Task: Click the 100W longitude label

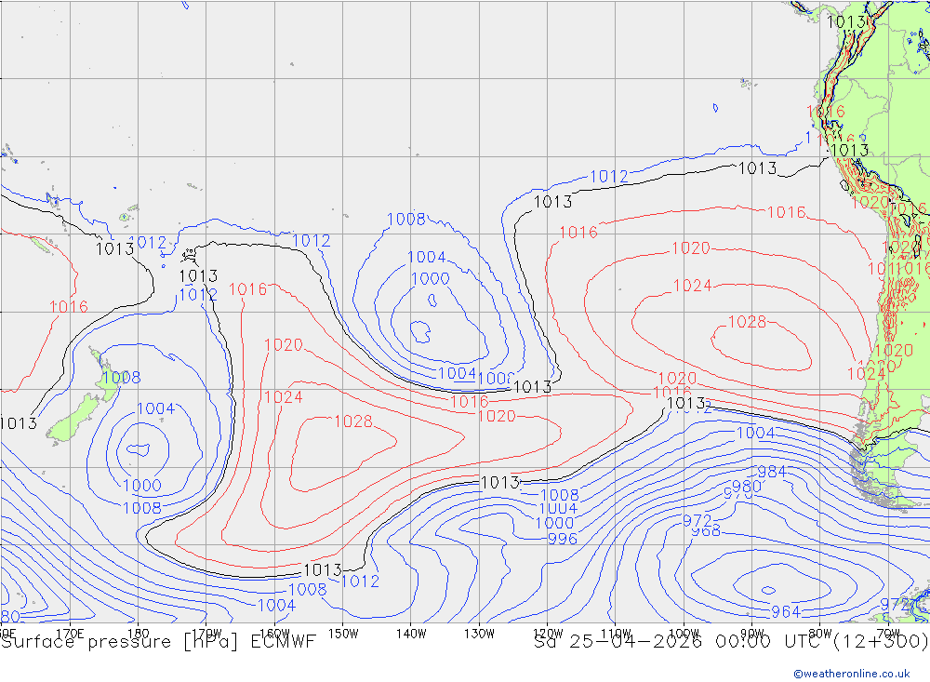Action: [x=684, y=634]
